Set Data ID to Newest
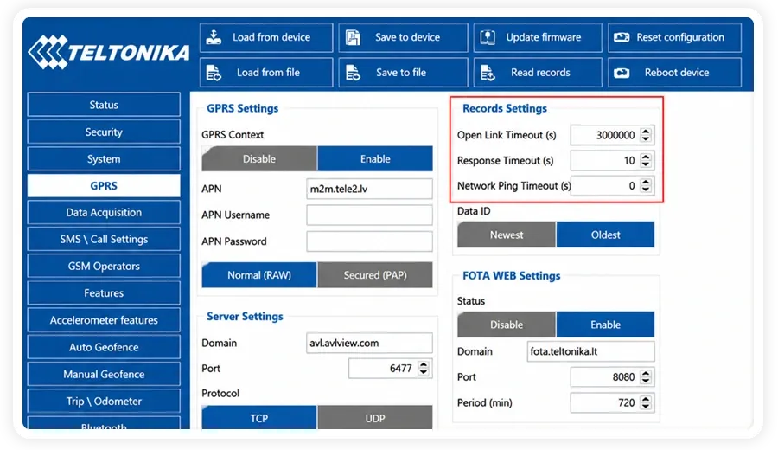The height and width of the screenshot is (450, 778). click(x=506, y=235)
